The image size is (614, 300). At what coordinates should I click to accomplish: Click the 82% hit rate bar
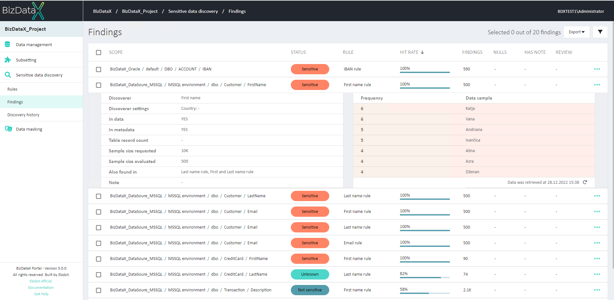pyautogui.click(x=425, y=277)
